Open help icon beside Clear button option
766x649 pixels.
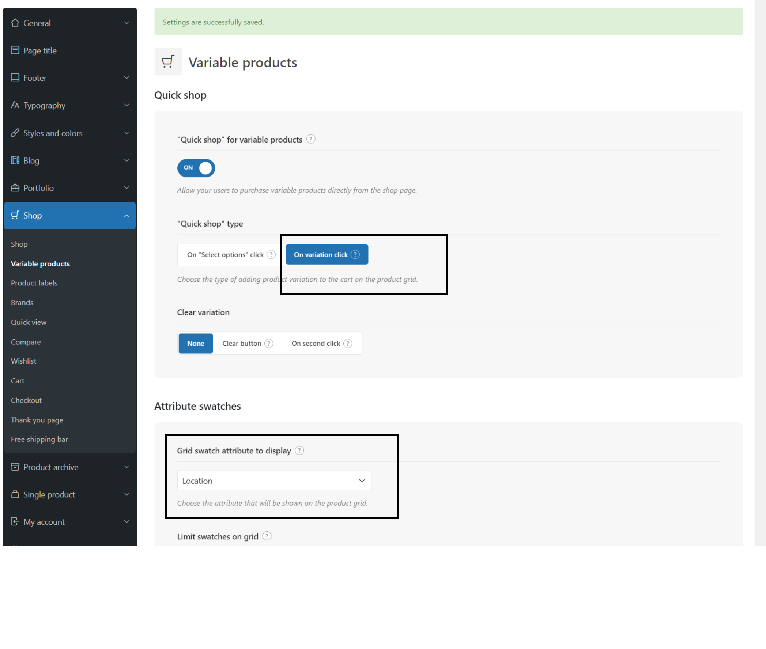269,343
